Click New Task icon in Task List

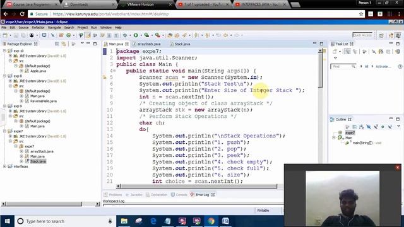(x=335, y=52)
